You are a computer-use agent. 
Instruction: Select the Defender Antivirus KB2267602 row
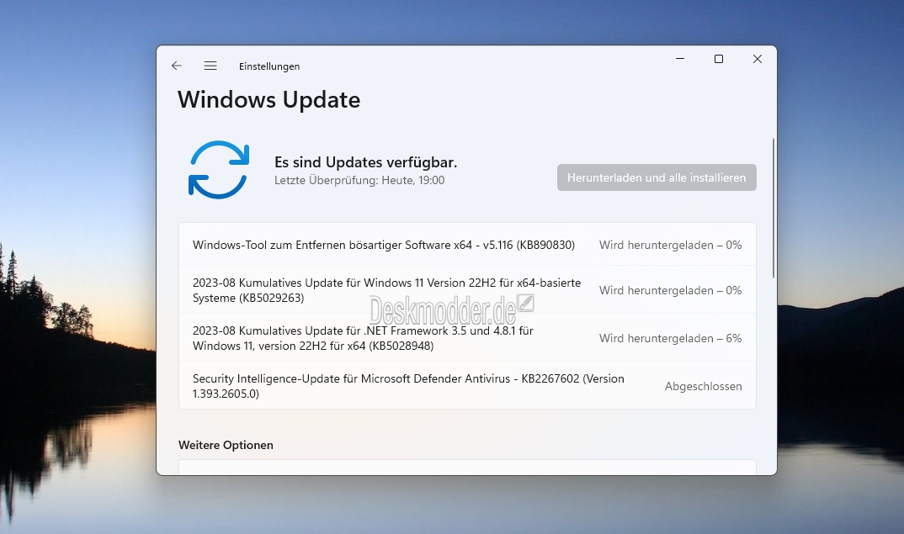point(467,385)
